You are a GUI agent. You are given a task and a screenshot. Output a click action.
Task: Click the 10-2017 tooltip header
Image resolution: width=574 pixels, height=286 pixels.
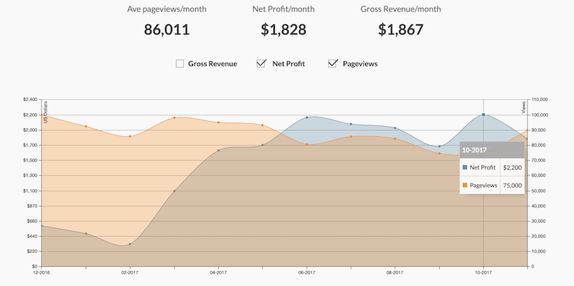(492, 150)
